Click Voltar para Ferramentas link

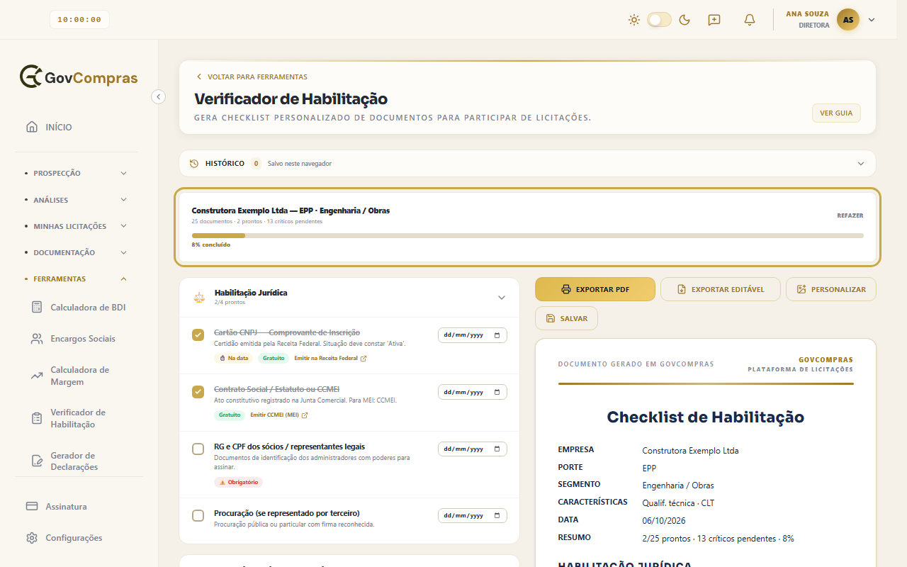pyautogui.click(x=252, y=77)
